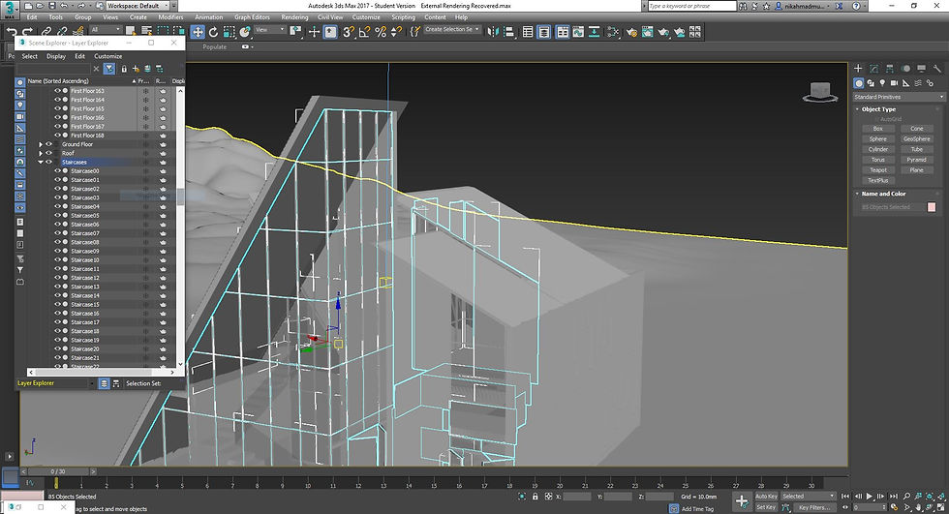Viewport: 949px width, 514px height.
Task: Toggle Angle Snap icon
Action: click(x=364, y=31)
